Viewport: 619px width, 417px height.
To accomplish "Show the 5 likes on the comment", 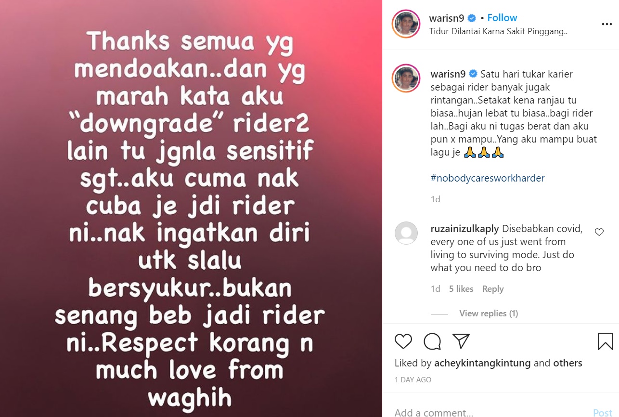I will (461, 289).
